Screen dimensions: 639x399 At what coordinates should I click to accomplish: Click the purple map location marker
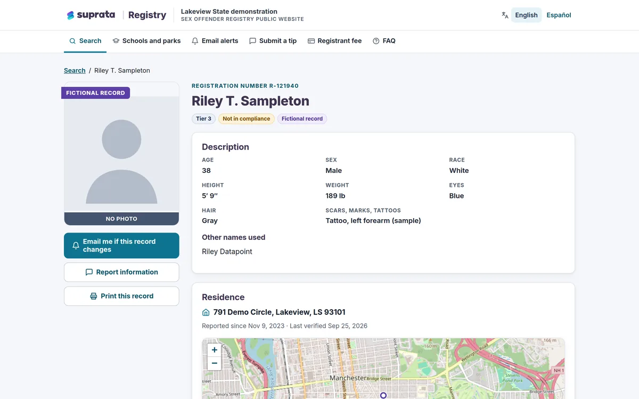coord(383,395)
